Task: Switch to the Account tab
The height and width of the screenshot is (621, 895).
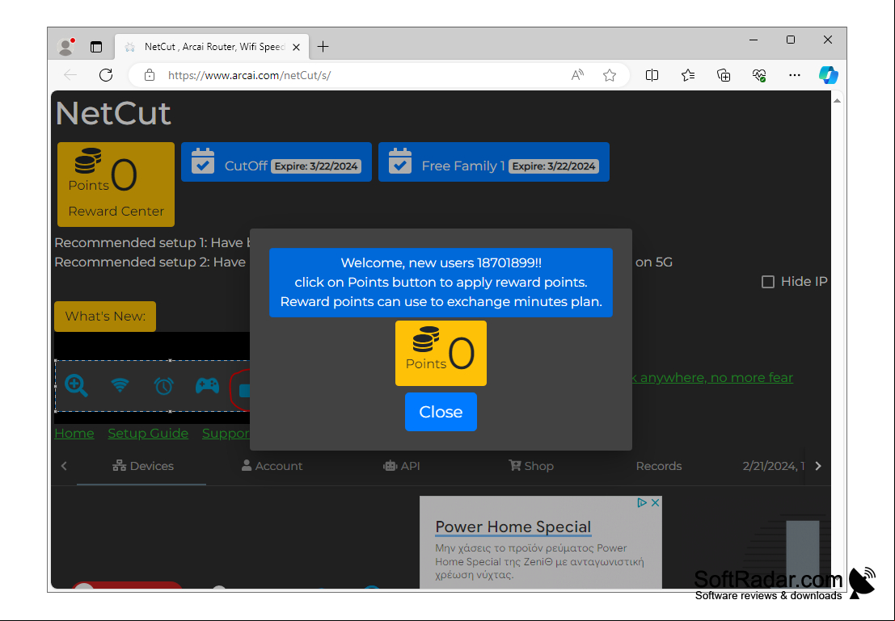Action: (x=272, y=466)
